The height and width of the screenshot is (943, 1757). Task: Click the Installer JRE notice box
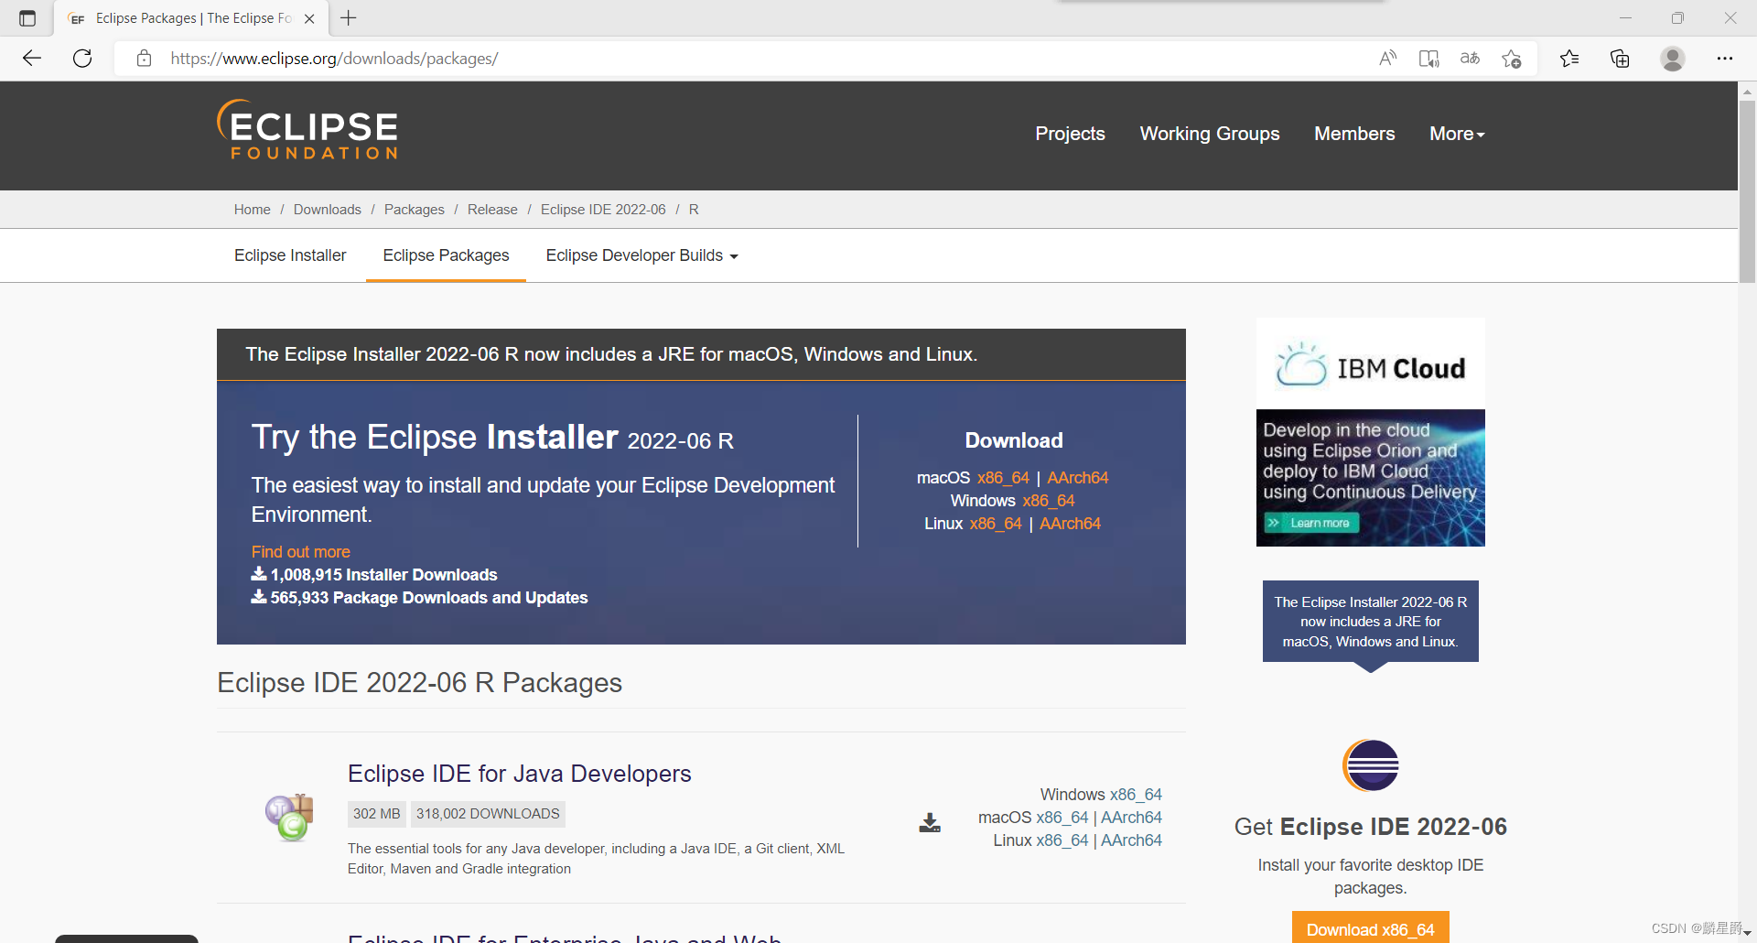coord(1370,622)
